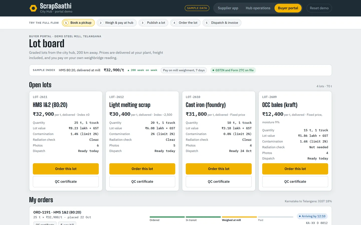Open QC certificate for LOT-2610
The height and width of the screenshot is (225, 361).
tap(219, 181)
